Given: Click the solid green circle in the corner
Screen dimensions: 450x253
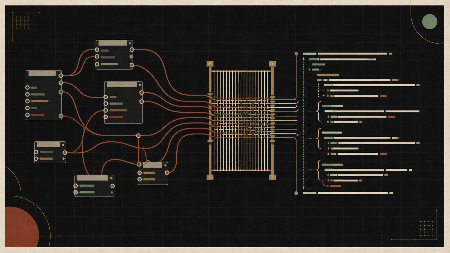Looking at the screenshot, I should [x=429, y=22].
